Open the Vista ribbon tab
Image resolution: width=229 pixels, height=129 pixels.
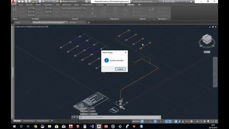pyautogui.click(x=58, y=5)
